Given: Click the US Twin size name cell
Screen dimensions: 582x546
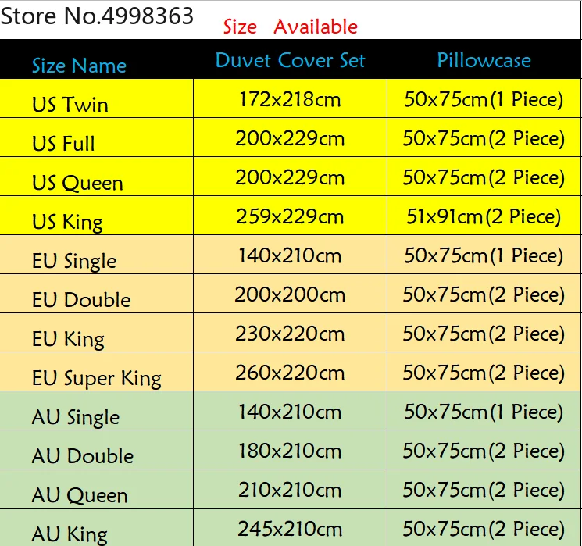Looking at the screenshot, I should (70, 105).
